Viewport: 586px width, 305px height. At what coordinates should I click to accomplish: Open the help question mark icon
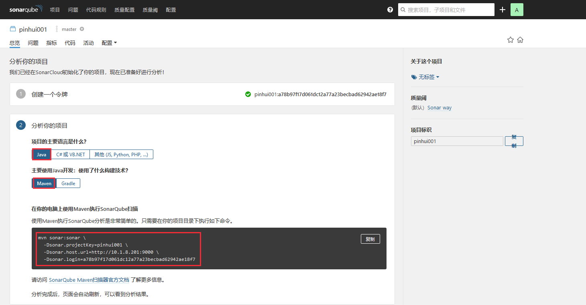point(390,10)
